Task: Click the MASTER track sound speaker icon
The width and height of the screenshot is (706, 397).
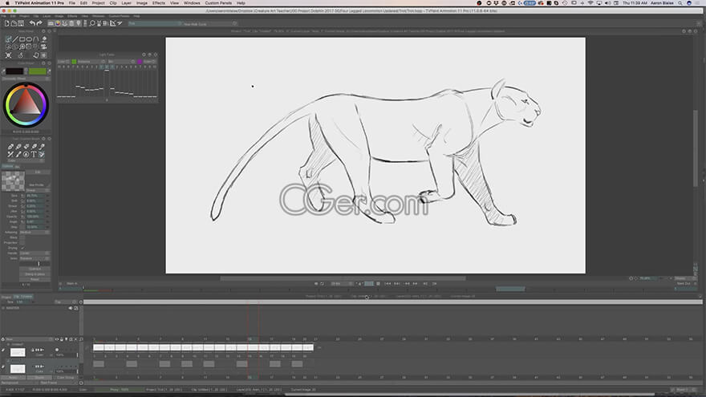Action: [71, 308]
